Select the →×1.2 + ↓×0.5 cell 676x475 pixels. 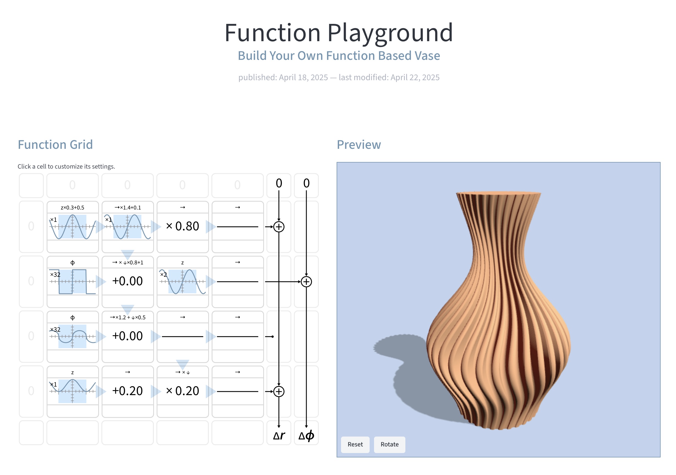coord(128,337)
